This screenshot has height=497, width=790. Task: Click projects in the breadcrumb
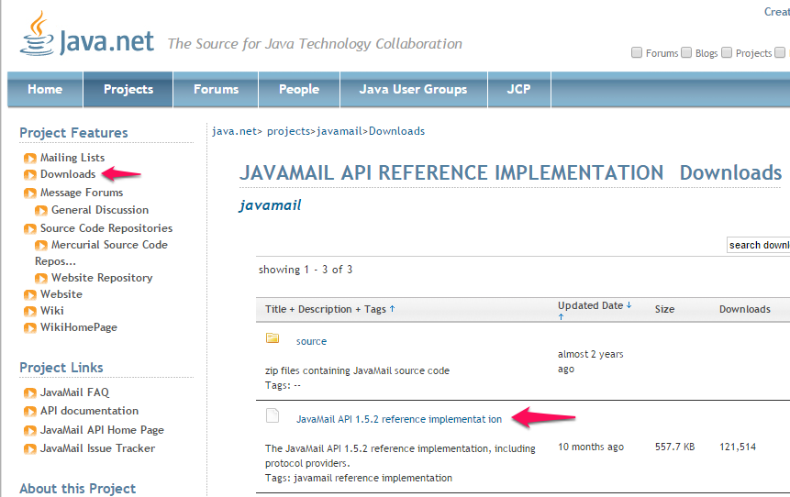(289, 131)
